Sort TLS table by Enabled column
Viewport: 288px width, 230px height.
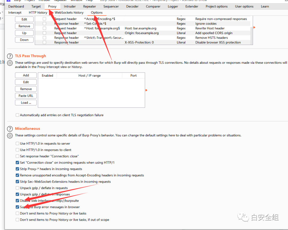click(47, 76)
